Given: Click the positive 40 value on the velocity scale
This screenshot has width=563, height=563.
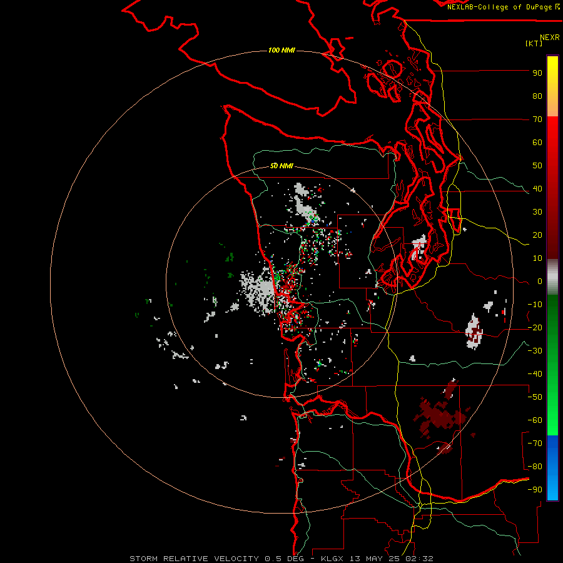Looking at the screenshot, I should 537,188.
